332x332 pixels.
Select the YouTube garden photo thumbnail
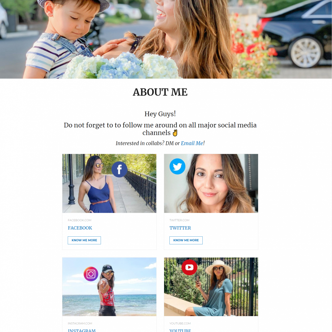click(211, 287)
